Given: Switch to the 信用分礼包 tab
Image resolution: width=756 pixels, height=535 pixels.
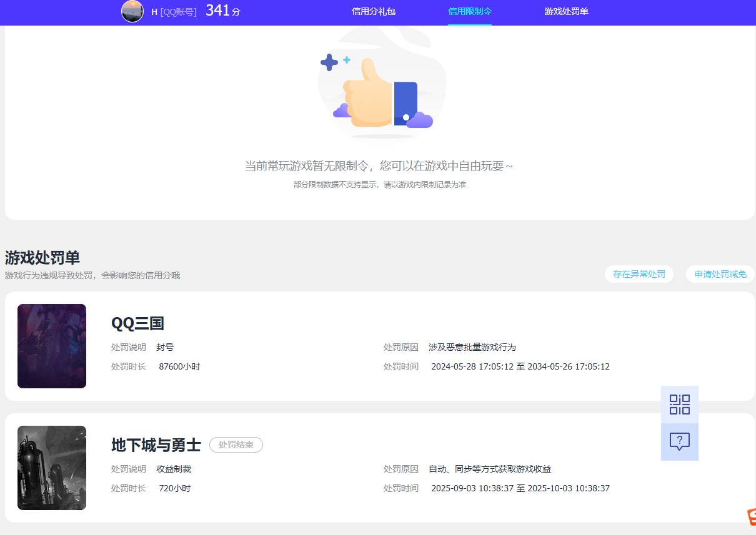Looking at the screenshot, I should 373,11.
